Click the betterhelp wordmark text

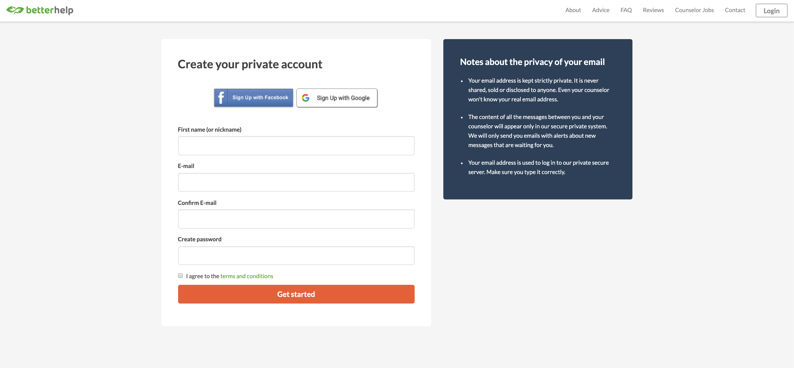coord(50,10)
